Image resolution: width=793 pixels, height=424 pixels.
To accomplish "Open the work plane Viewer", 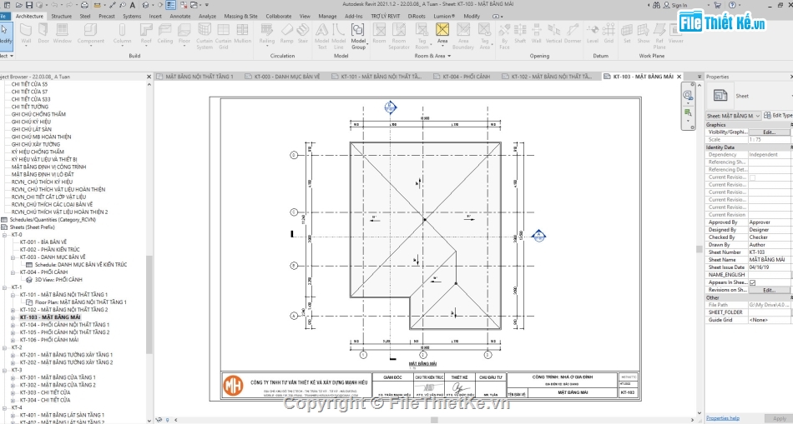I will point(675,33).
